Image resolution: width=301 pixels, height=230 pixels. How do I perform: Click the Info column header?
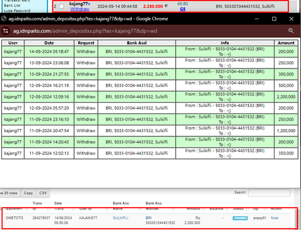225,43
